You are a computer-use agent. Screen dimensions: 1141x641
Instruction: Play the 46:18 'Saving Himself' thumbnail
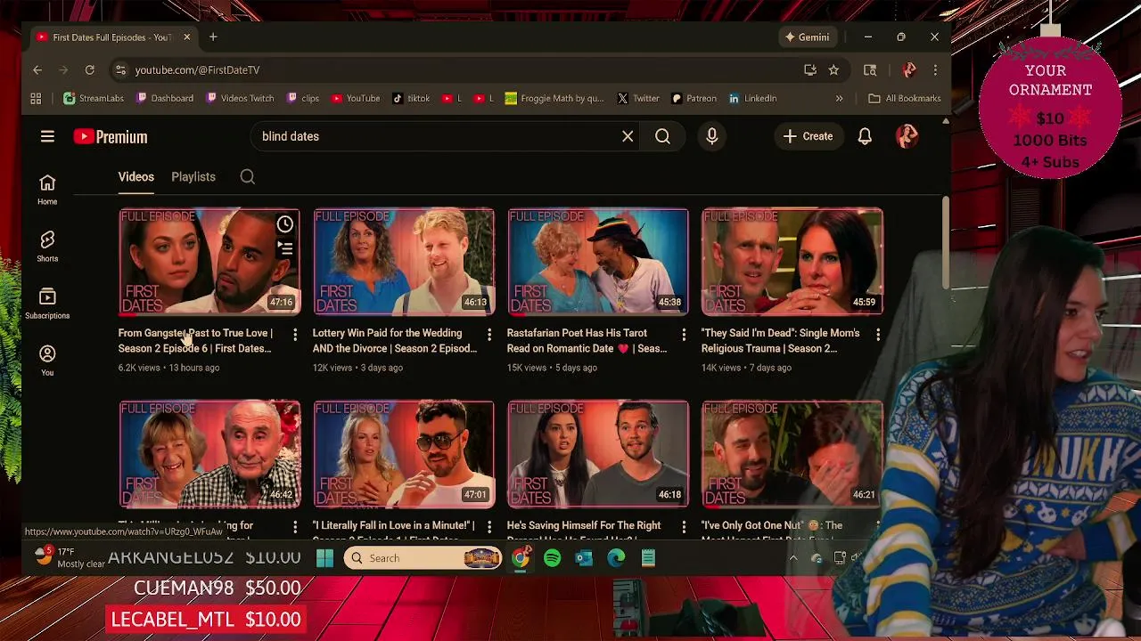[x=598, y=454]
